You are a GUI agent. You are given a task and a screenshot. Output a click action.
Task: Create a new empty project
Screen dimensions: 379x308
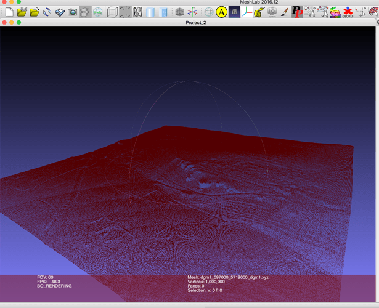pos(8,12)
